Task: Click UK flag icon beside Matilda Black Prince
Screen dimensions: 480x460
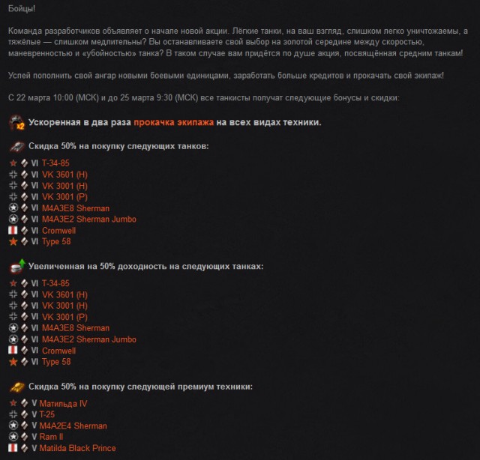Action: [x=13, y=448]
